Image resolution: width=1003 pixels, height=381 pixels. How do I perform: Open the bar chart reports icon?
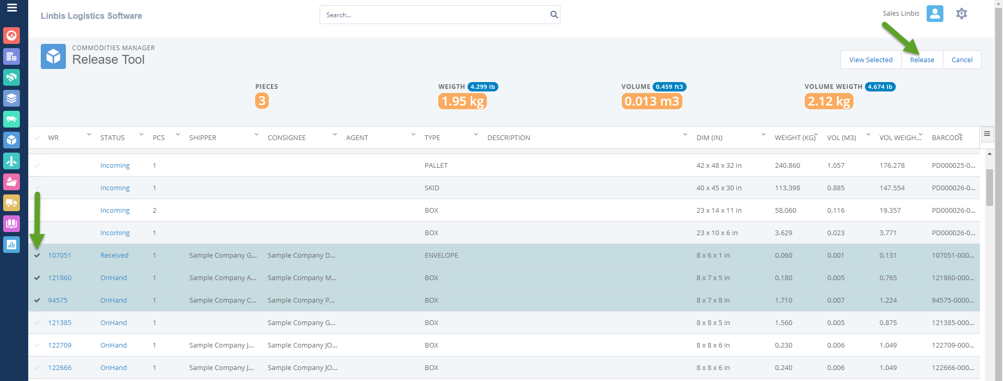point(12,245)
